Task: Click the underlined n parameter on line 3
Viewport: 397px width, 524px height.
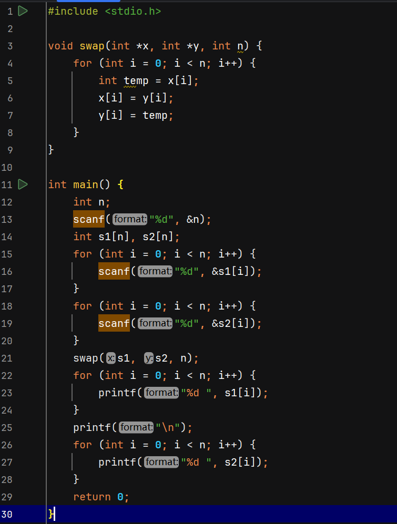Action: coord(240,46)
